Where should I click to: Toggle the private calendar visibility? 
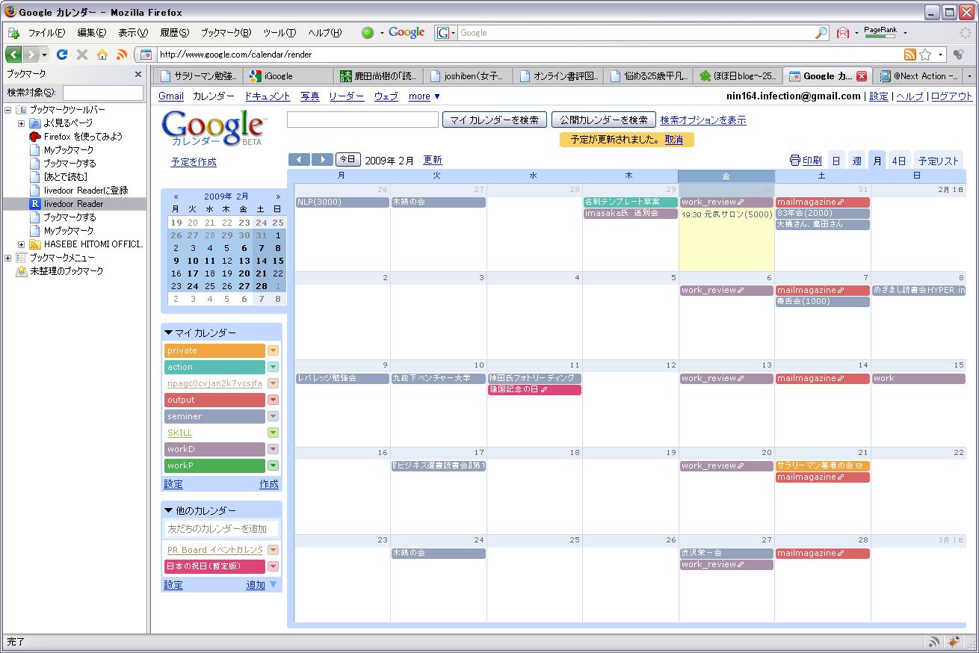pos(214,350)
